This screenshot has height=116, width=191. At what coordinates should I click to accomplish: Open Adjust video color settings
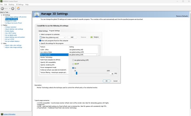pos(13,45)
